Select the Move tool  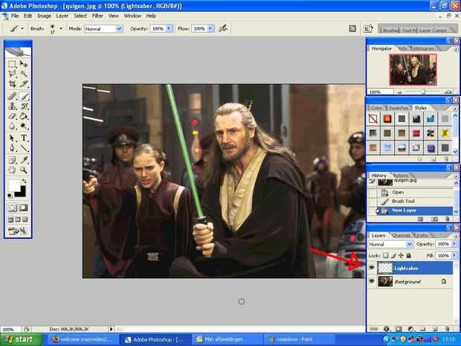24,64
